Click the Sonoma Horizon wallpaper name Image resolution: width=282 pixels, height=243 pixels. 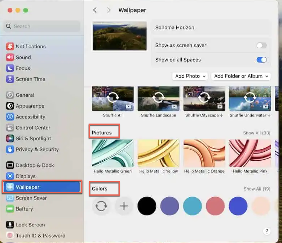tap(175, 28)
